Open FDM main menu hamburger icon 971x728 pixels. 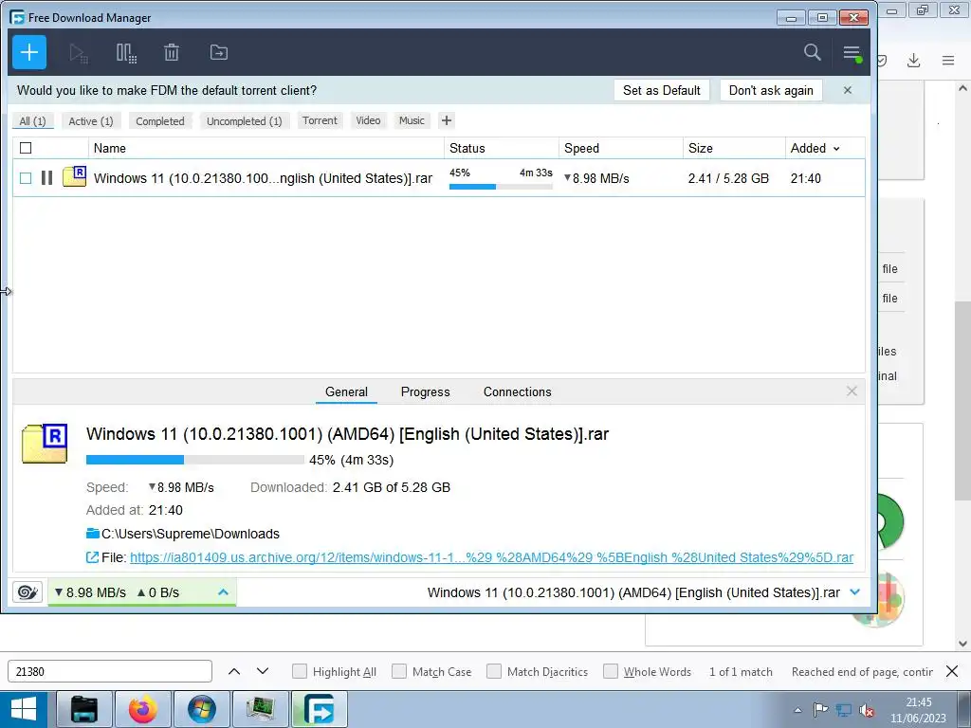coord(852,53)
